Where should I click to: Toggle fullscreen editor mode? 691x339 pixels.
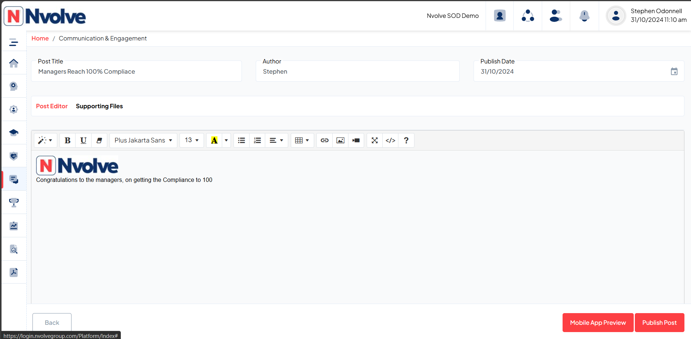[x=375, y=140]
